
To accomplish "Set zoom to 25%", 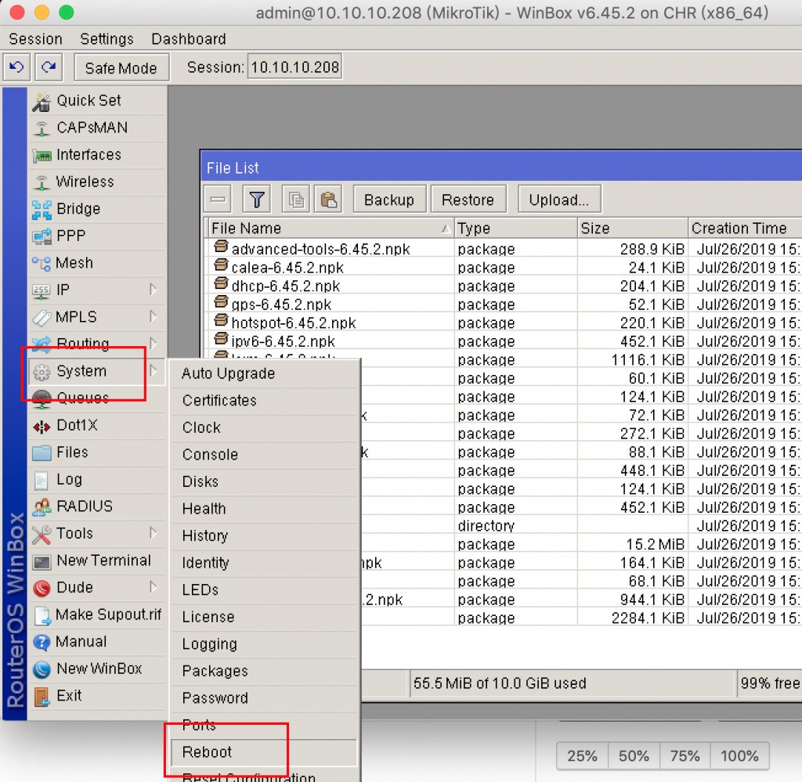I will 582,756.
